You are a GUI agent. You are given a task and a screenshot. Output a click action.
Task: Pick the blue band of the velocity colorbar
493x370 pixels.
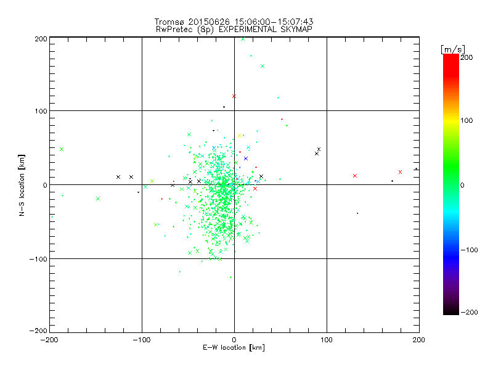click(x=451, y=257)
